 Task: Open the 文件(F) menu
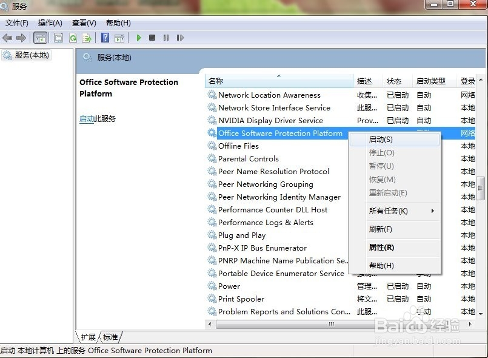[x=17, y=22]
